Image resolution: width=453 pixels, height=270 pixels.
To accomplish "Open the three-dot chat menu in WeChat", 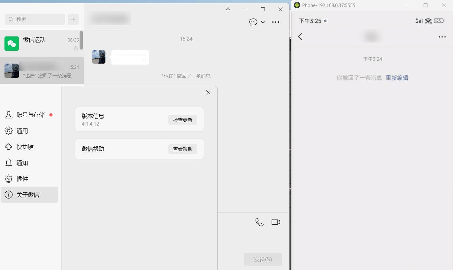I will click(x=276, y=22).
